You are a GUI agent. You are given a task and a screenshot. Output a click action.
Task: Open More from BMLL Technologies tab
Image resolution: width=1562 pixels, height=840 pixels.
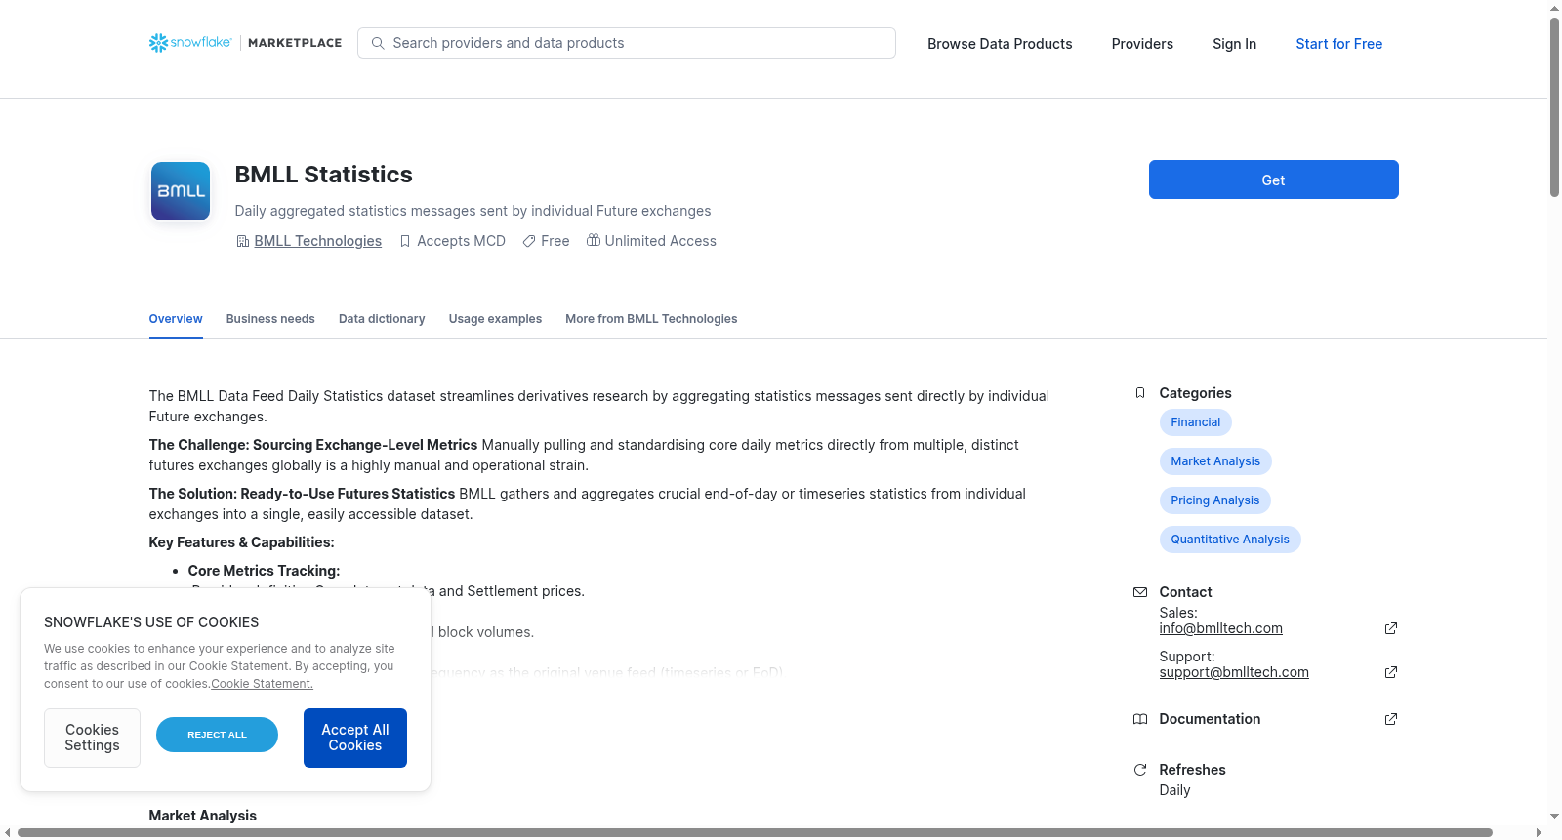651,319
